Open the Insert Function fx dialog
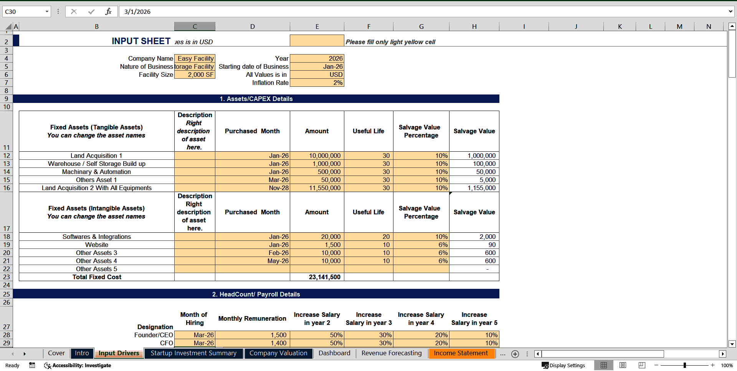The image size is (737, 371). pos(108,12)
